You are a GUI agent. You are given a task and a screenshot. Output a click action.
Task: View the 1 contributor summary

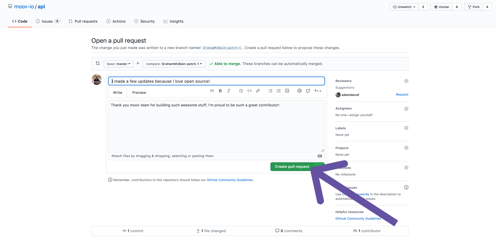point(367,231)
